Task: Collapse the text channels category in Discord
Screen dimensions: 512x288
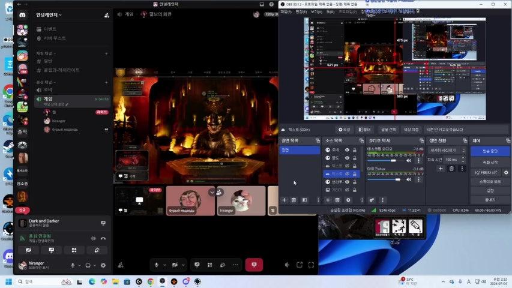Action: [46, 53]
